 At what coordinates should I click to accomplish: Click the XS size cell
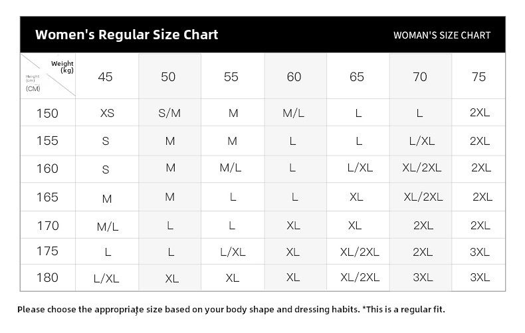click(107, 113)
